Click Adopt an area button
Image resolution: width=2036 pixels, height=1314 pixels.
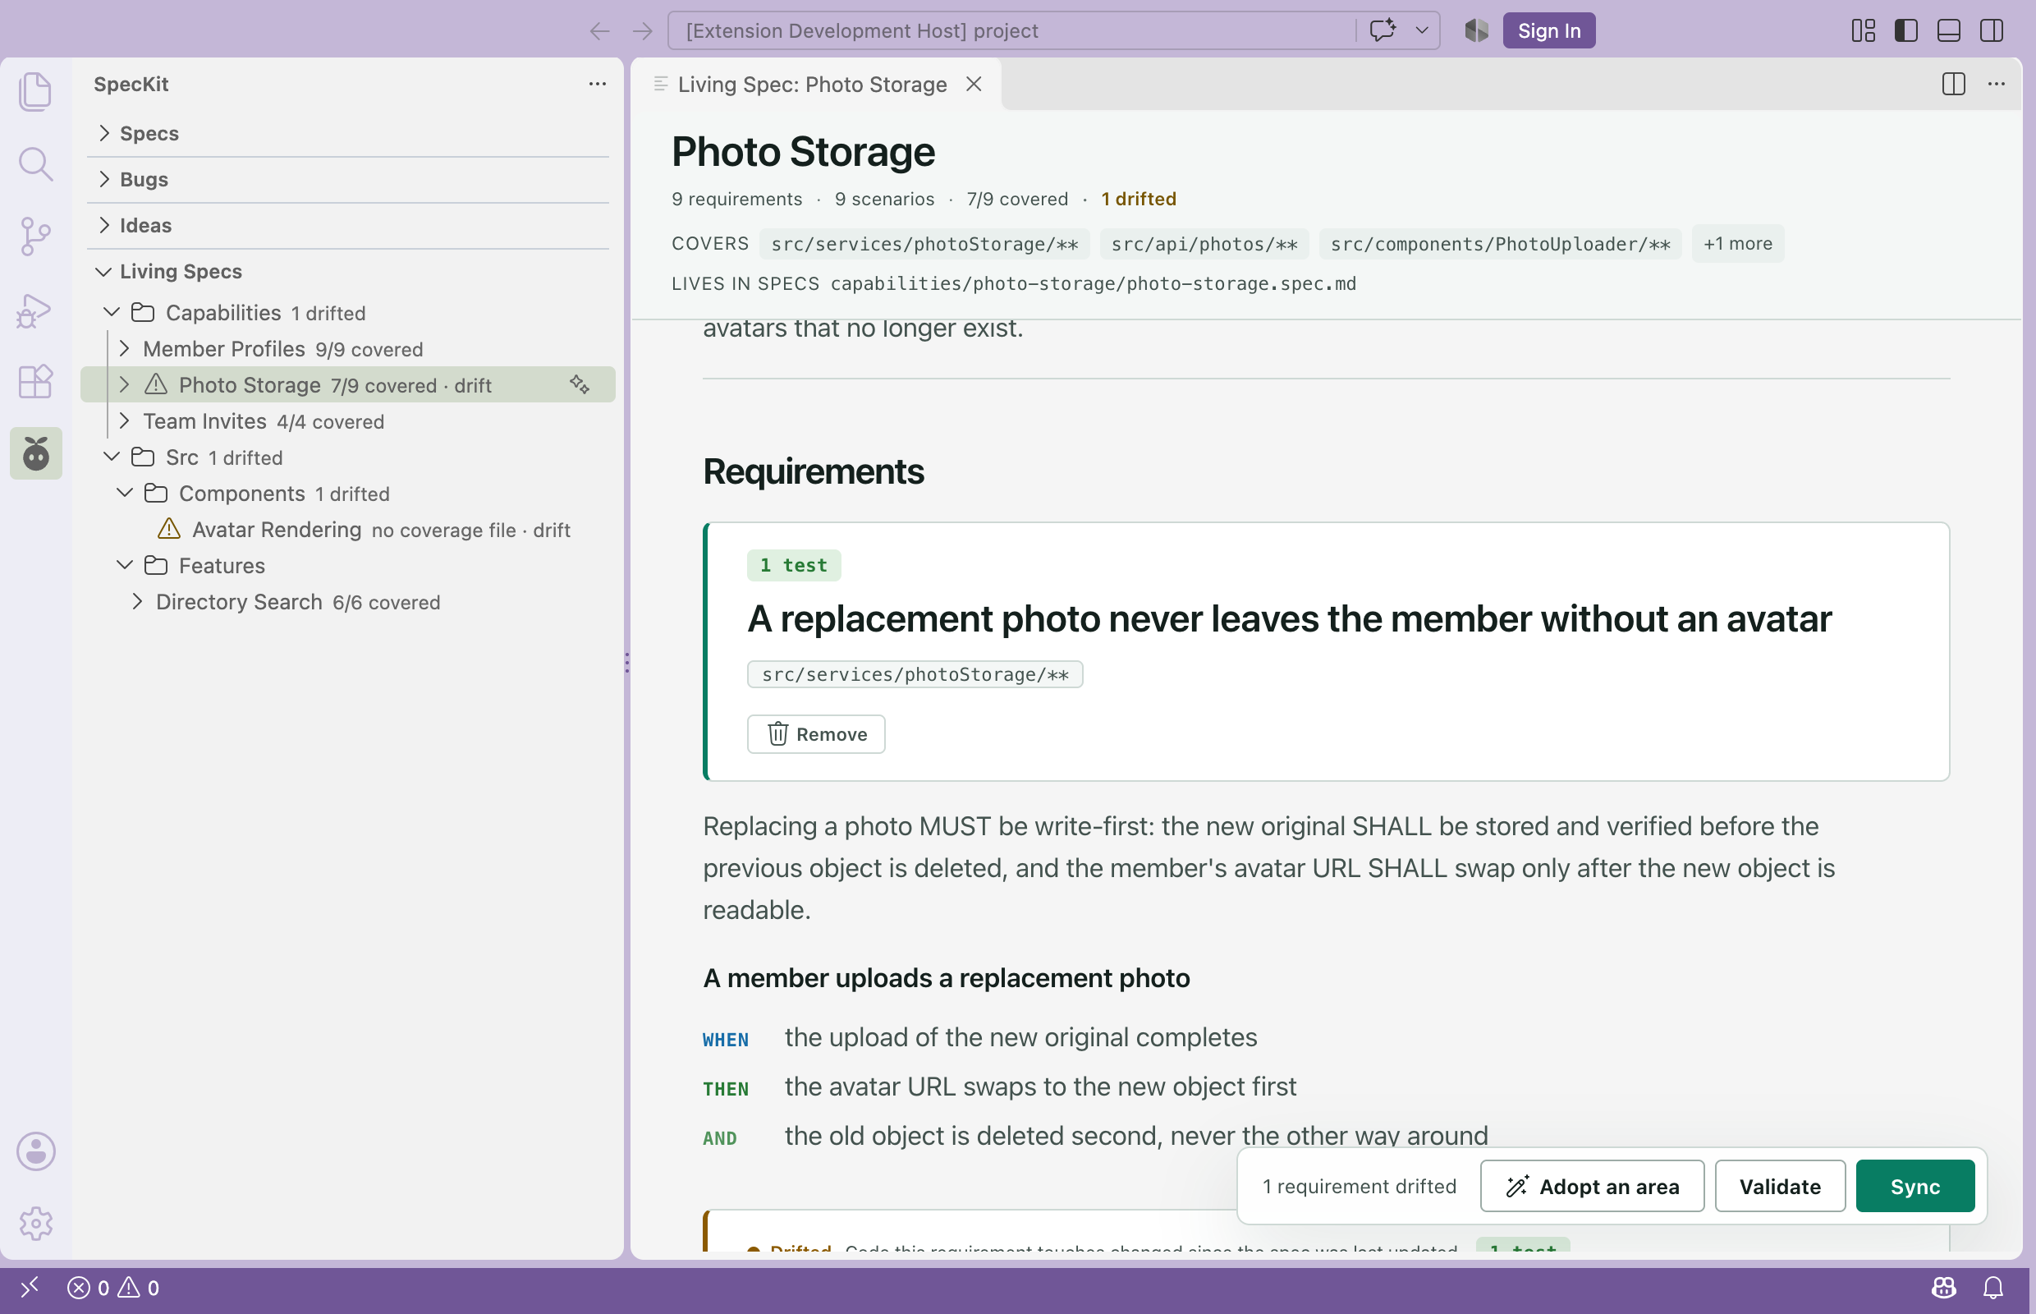[1592, 1186]
